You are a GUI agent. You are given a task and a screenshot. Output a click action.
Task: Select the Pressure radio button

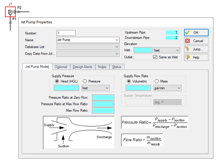85,81
